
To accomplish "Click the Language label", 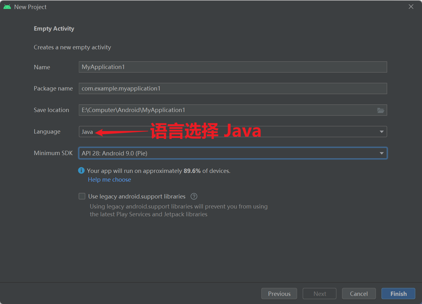I will coord(47,132).
